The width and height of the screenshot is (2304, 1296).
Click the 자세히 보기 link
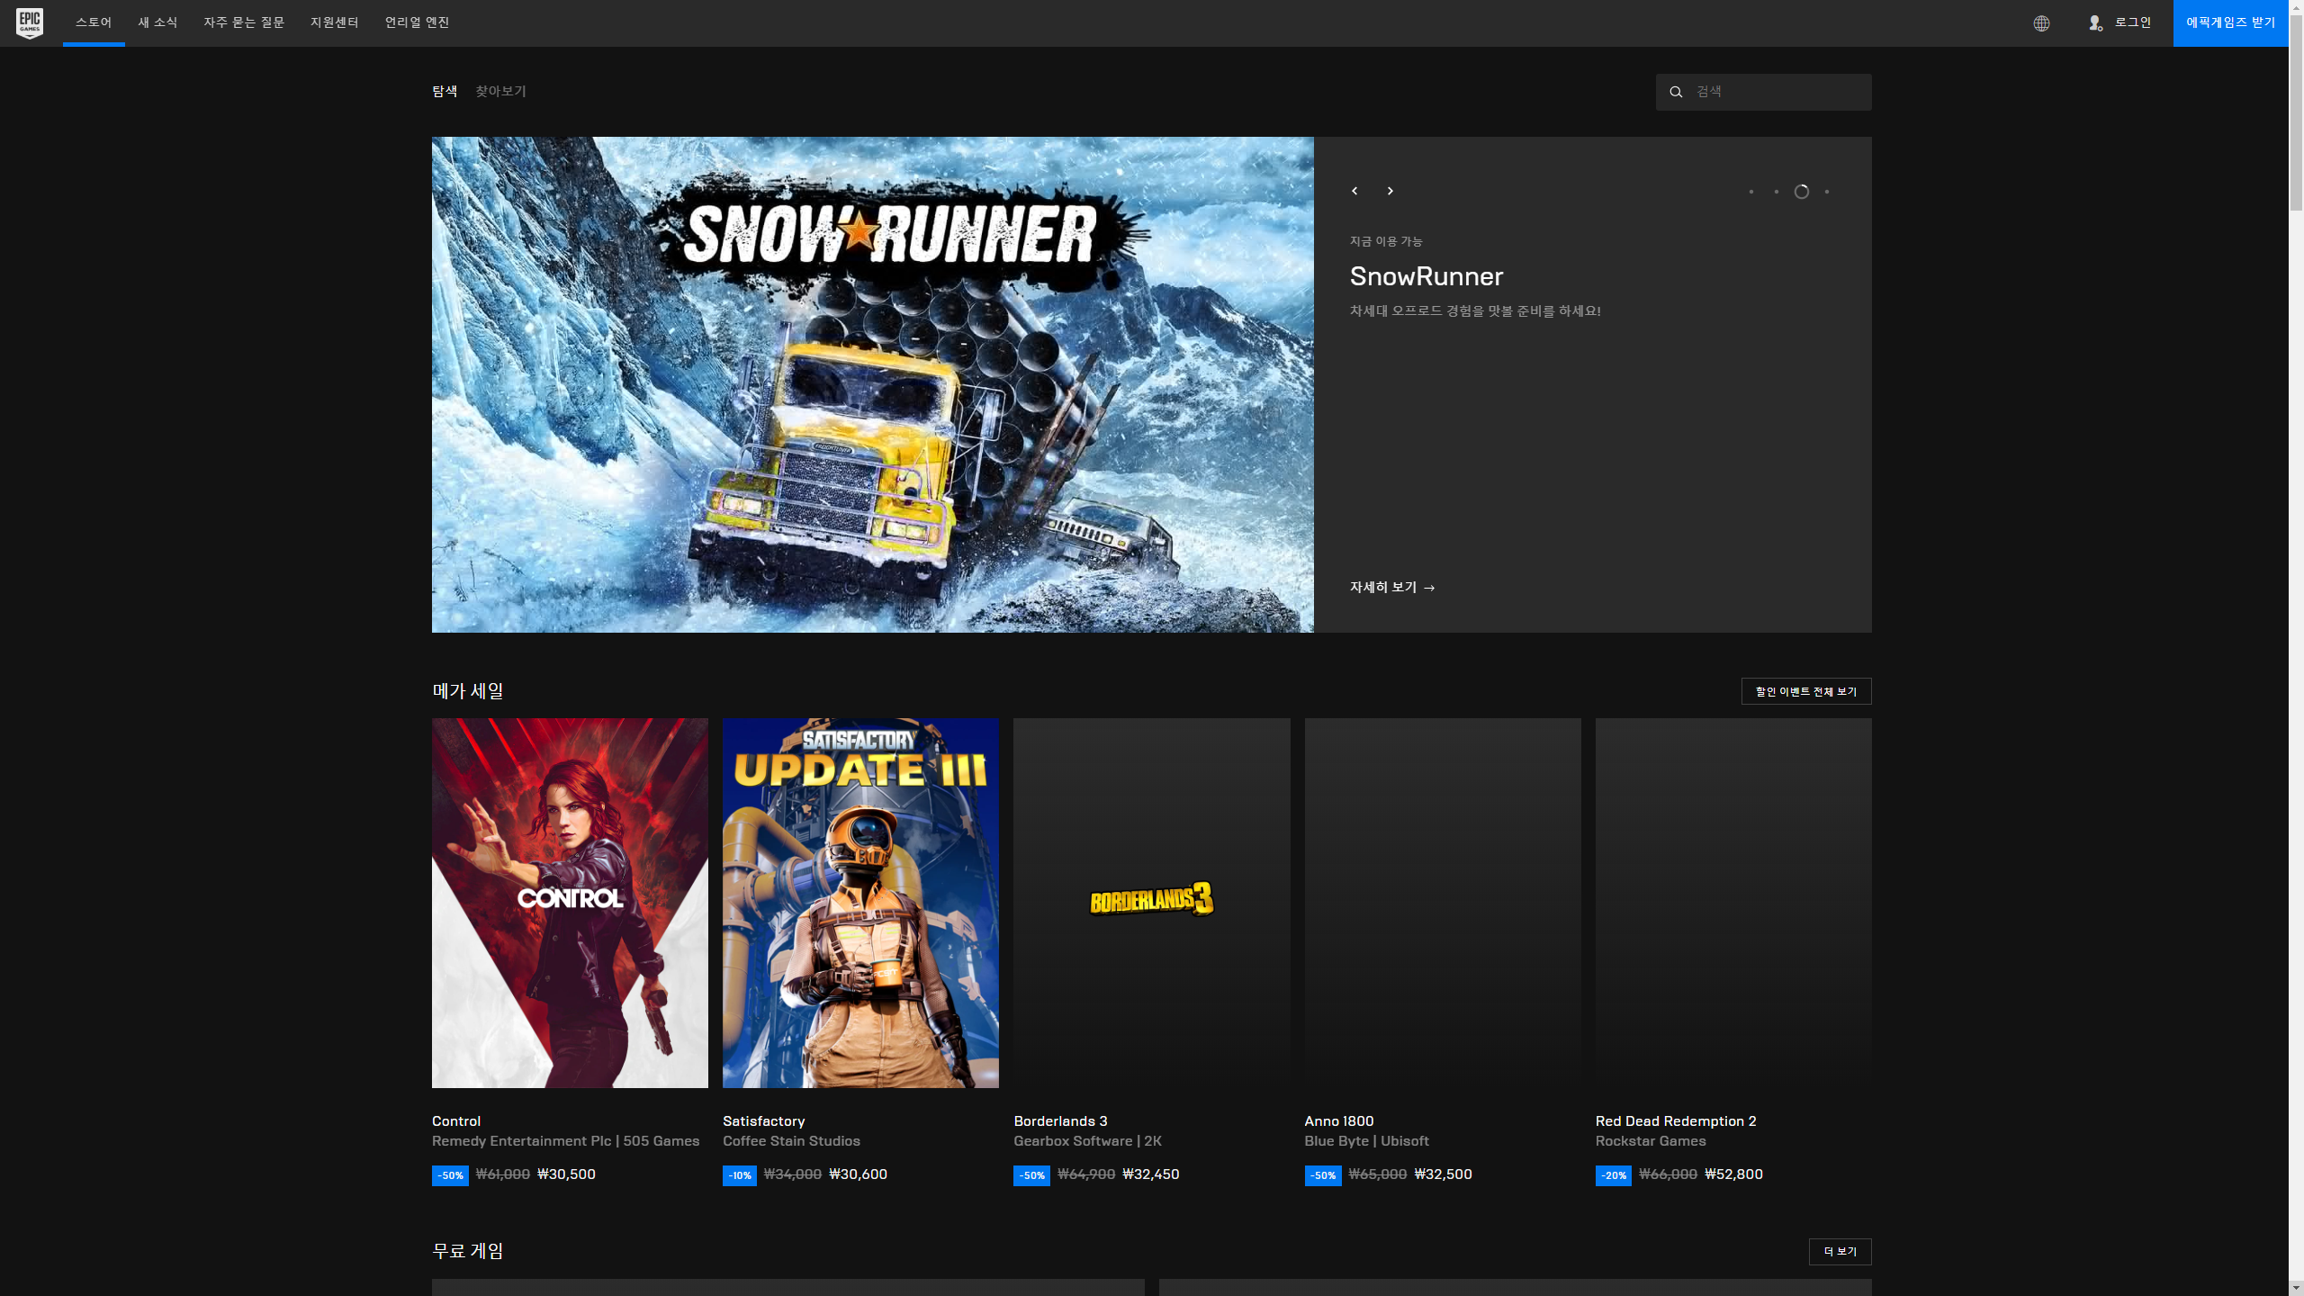pos(1392,587)
